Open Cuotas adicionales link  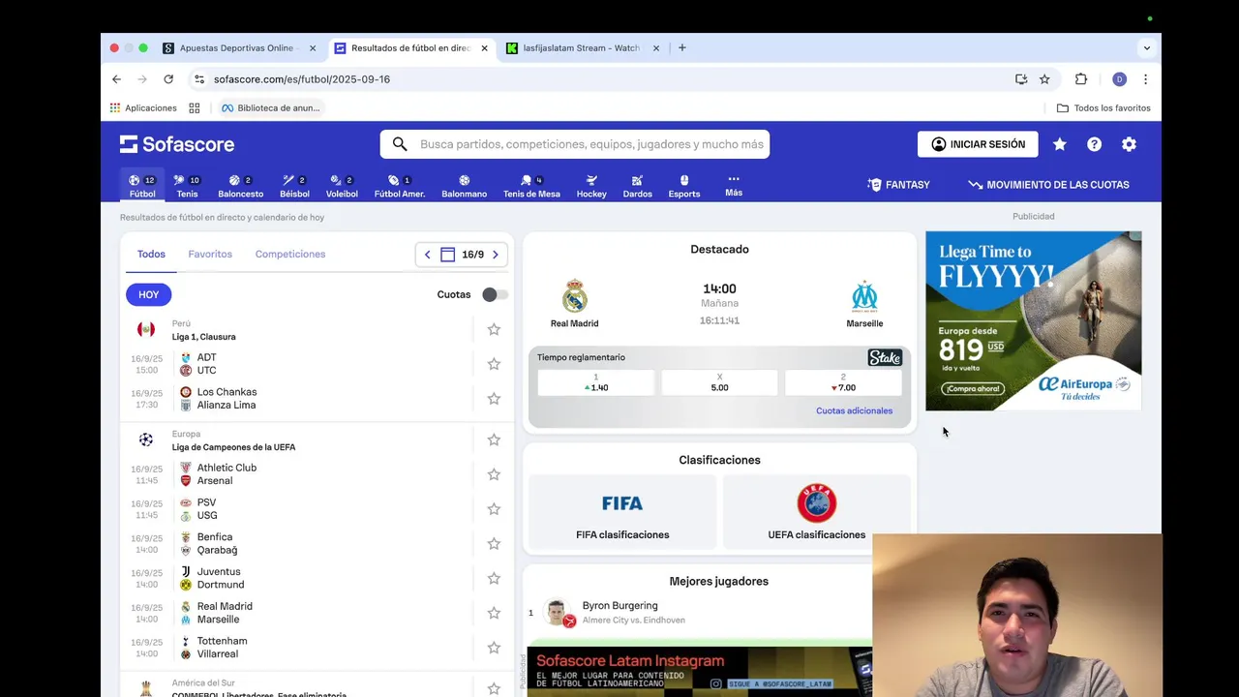854,410
